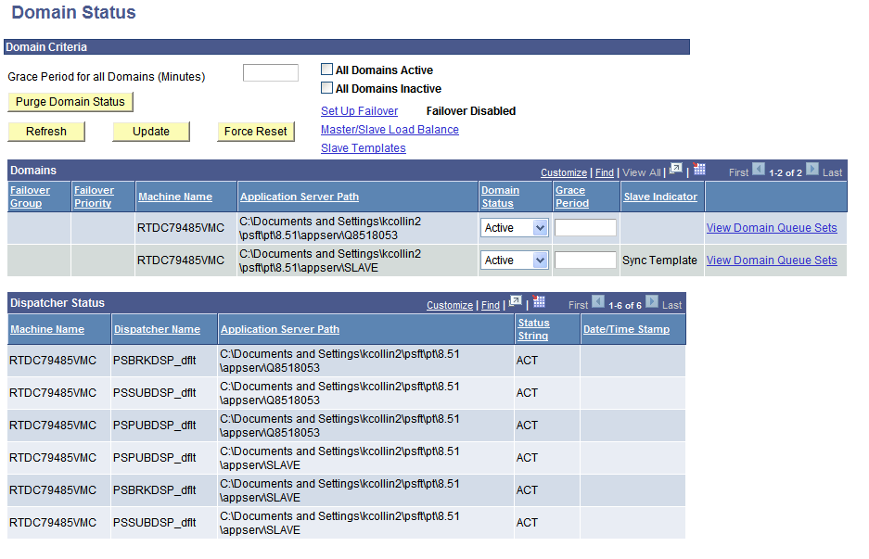Select PSSUBDSP_dflt cell in SLAVE row
Image resolution: width=869 pixels, height=559 pixels.
tap(155, 523)
